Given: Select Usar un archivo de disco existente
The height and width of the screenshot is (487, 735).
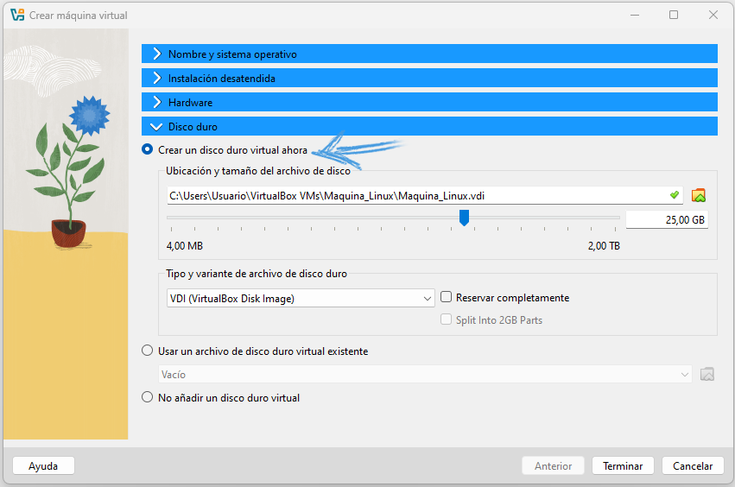Looking at the screenshot, I should pos(147,351).
